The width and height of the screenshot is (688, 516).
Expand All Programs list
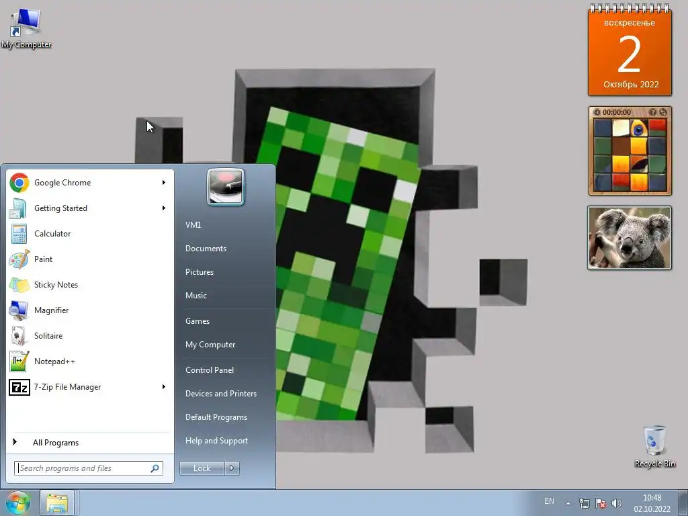coord(56,442)
